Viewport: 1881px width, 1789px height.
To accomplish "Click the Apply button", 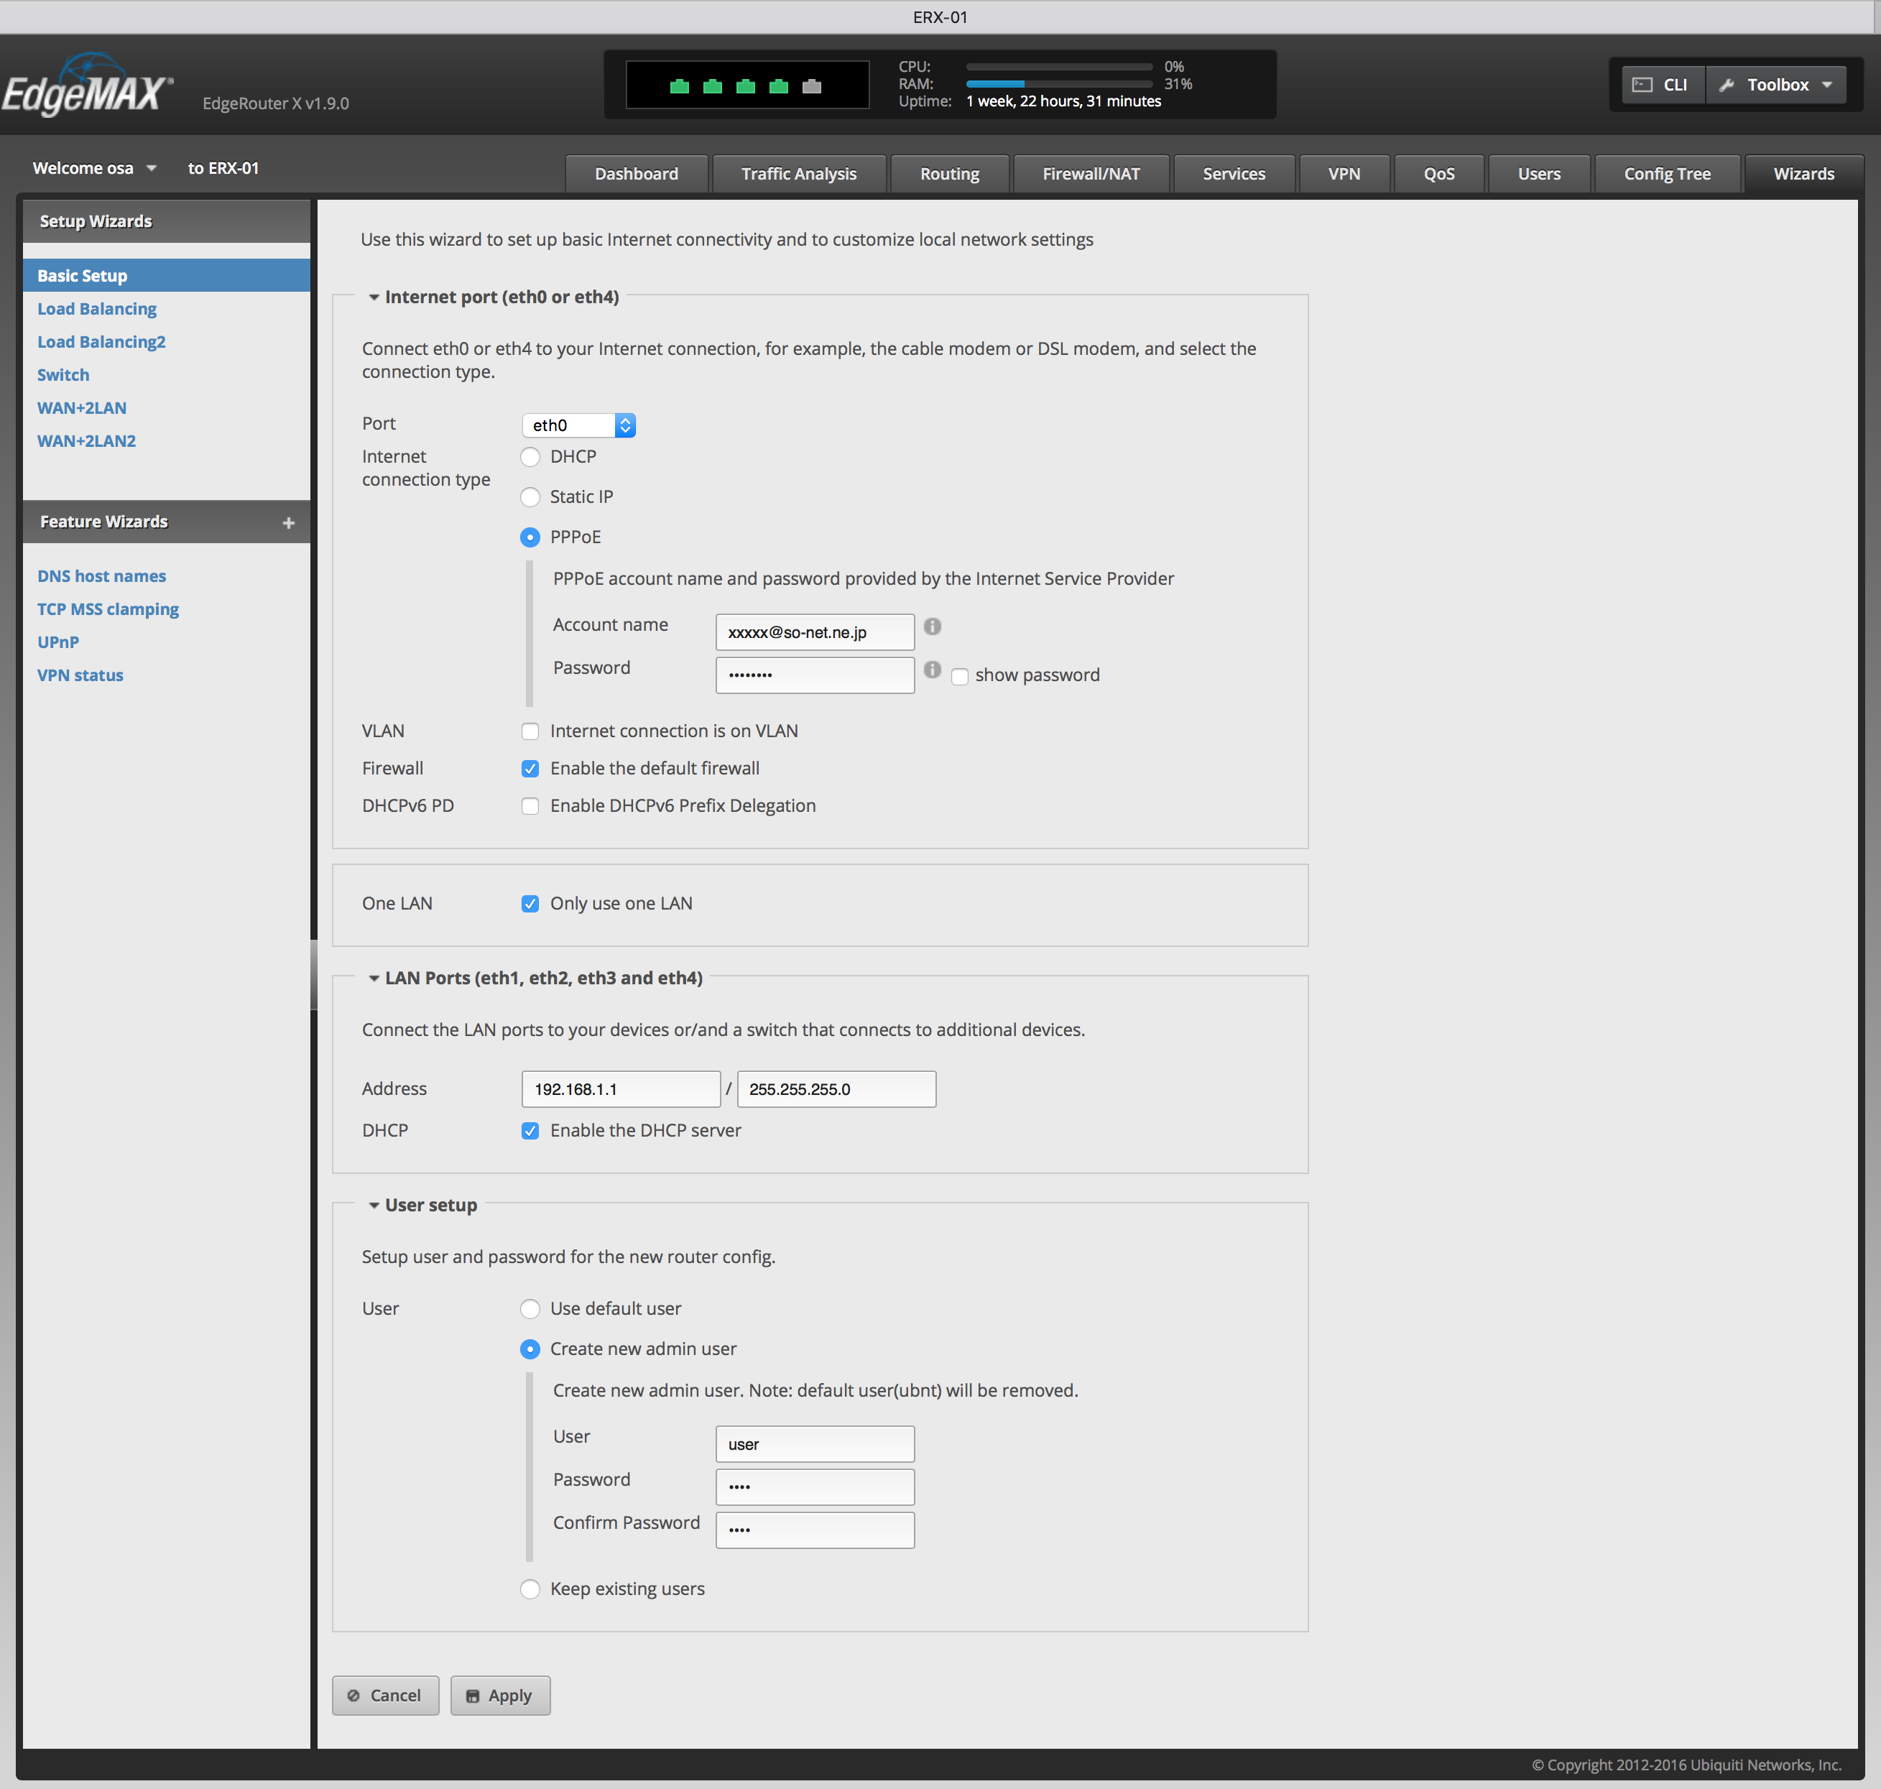I will tap(500, 1696).
